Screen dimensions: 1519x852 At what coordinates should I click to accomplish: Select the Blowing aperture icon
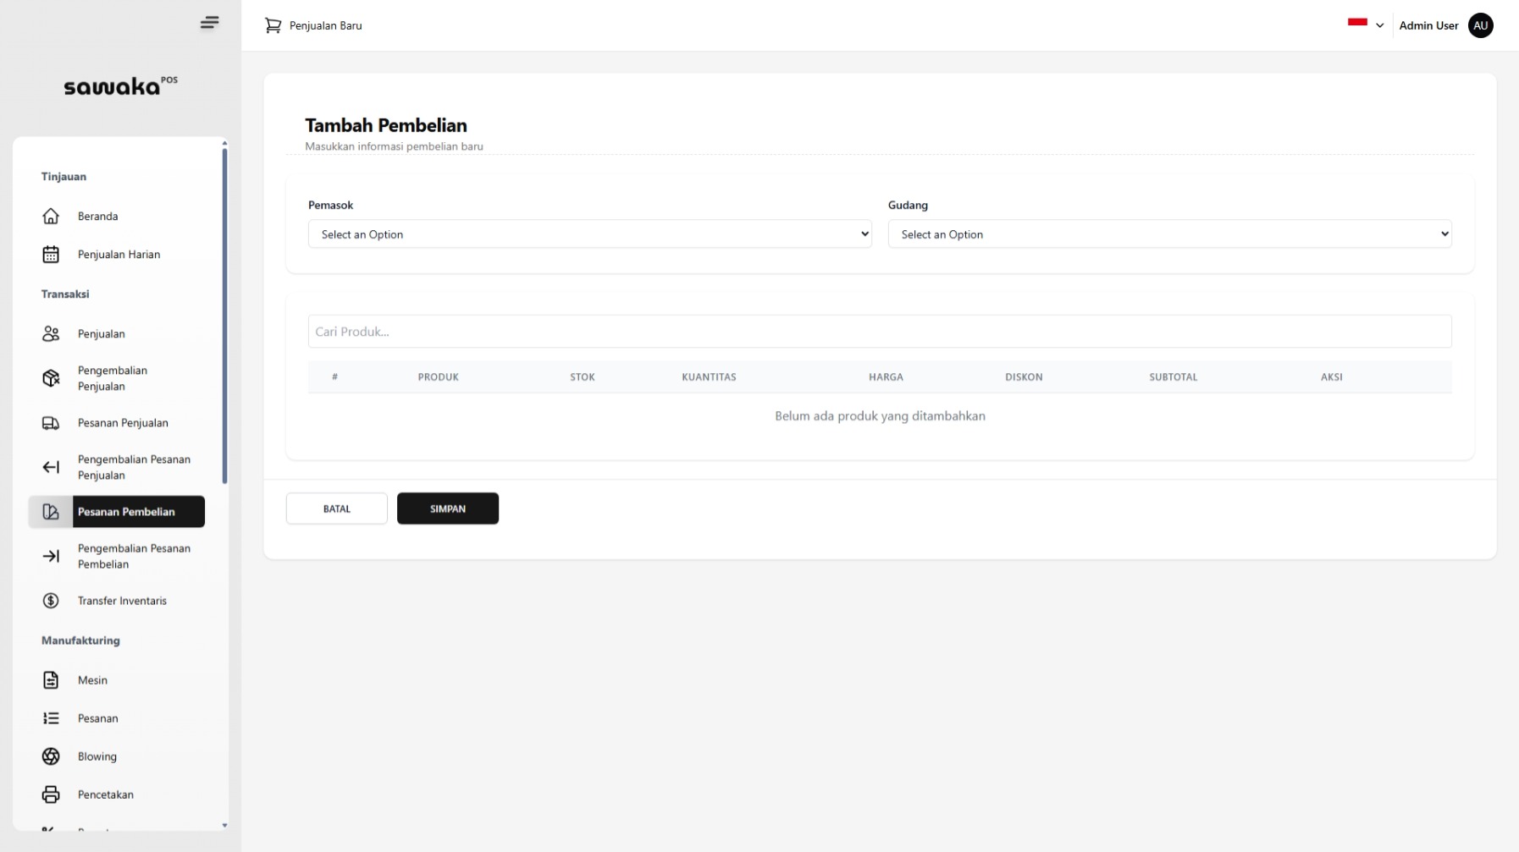(51, 756)
